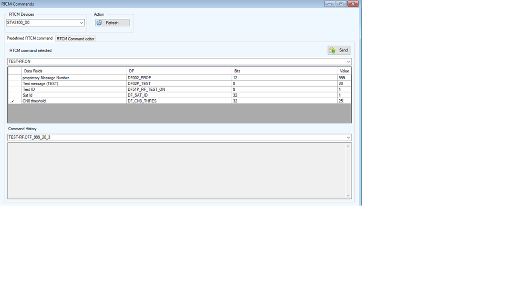Click the Data Fields column header

74,71
